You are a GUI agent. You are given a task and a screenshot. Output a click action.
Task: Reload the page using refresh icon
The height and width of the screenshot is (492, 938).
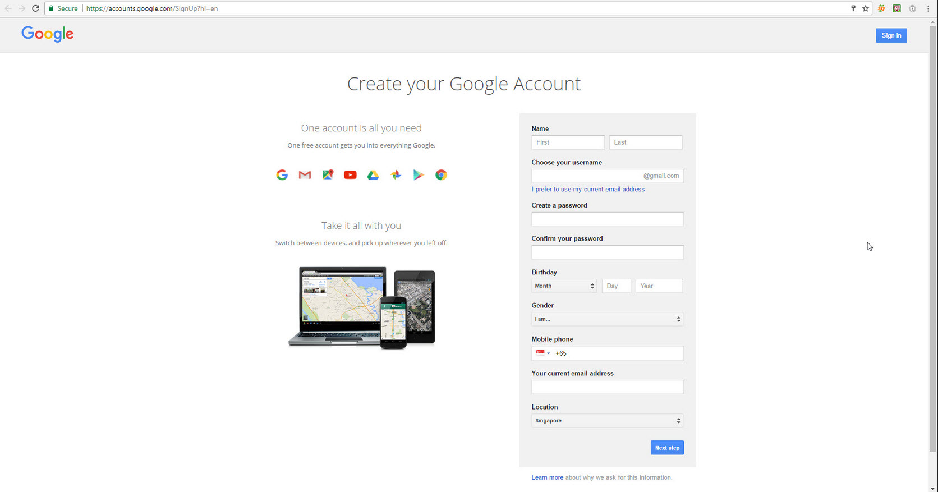(x=35, y=8)
